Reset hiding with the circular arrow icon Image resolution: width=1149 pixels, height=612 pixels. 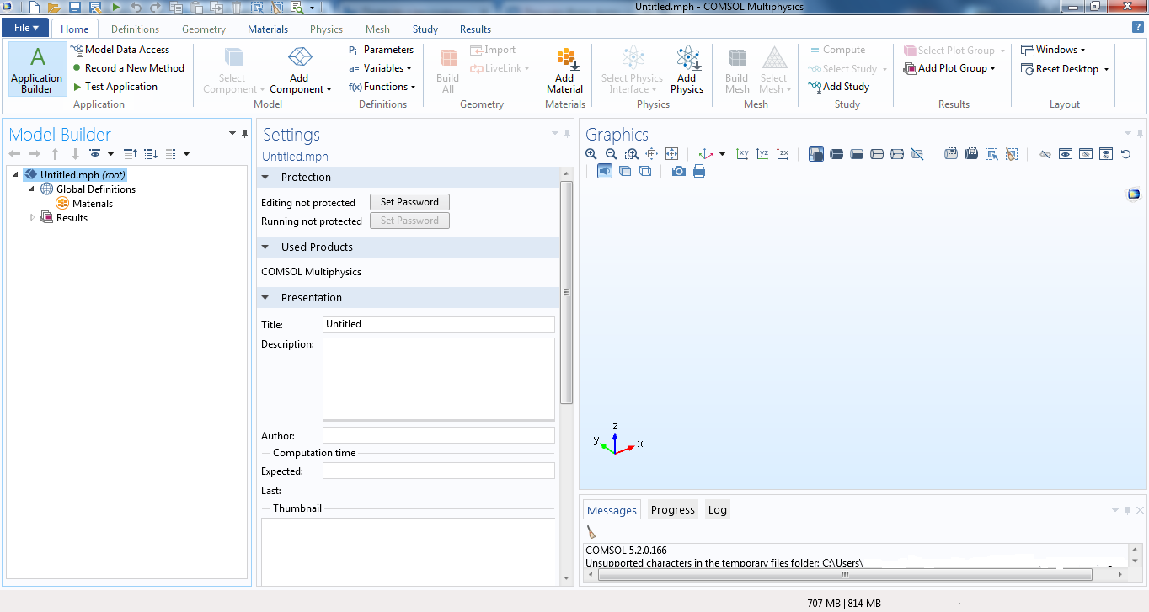(1126, 154)
